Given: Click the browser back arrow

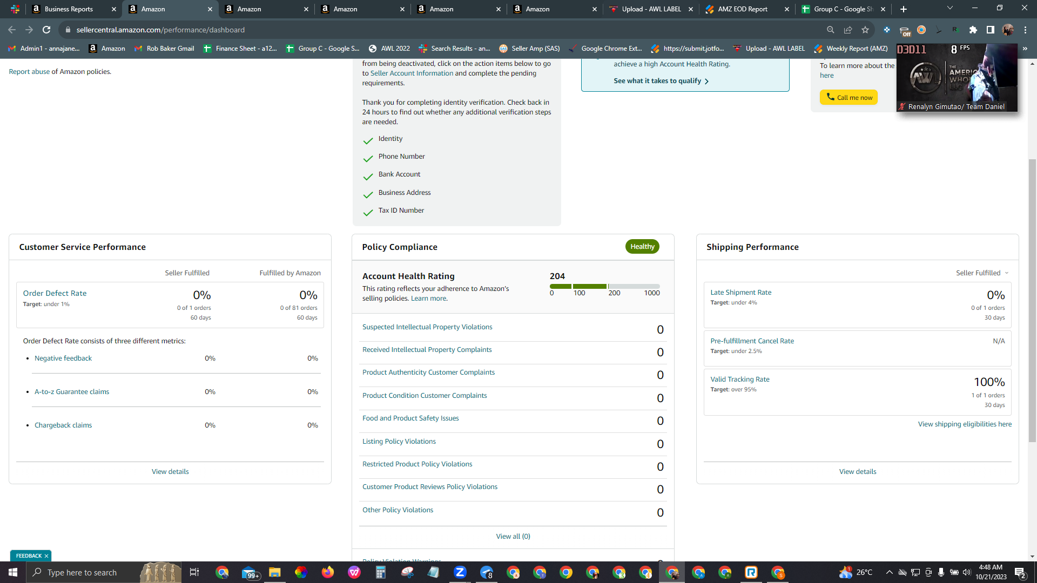Looking at the screenshot, I should click(12, 30).
